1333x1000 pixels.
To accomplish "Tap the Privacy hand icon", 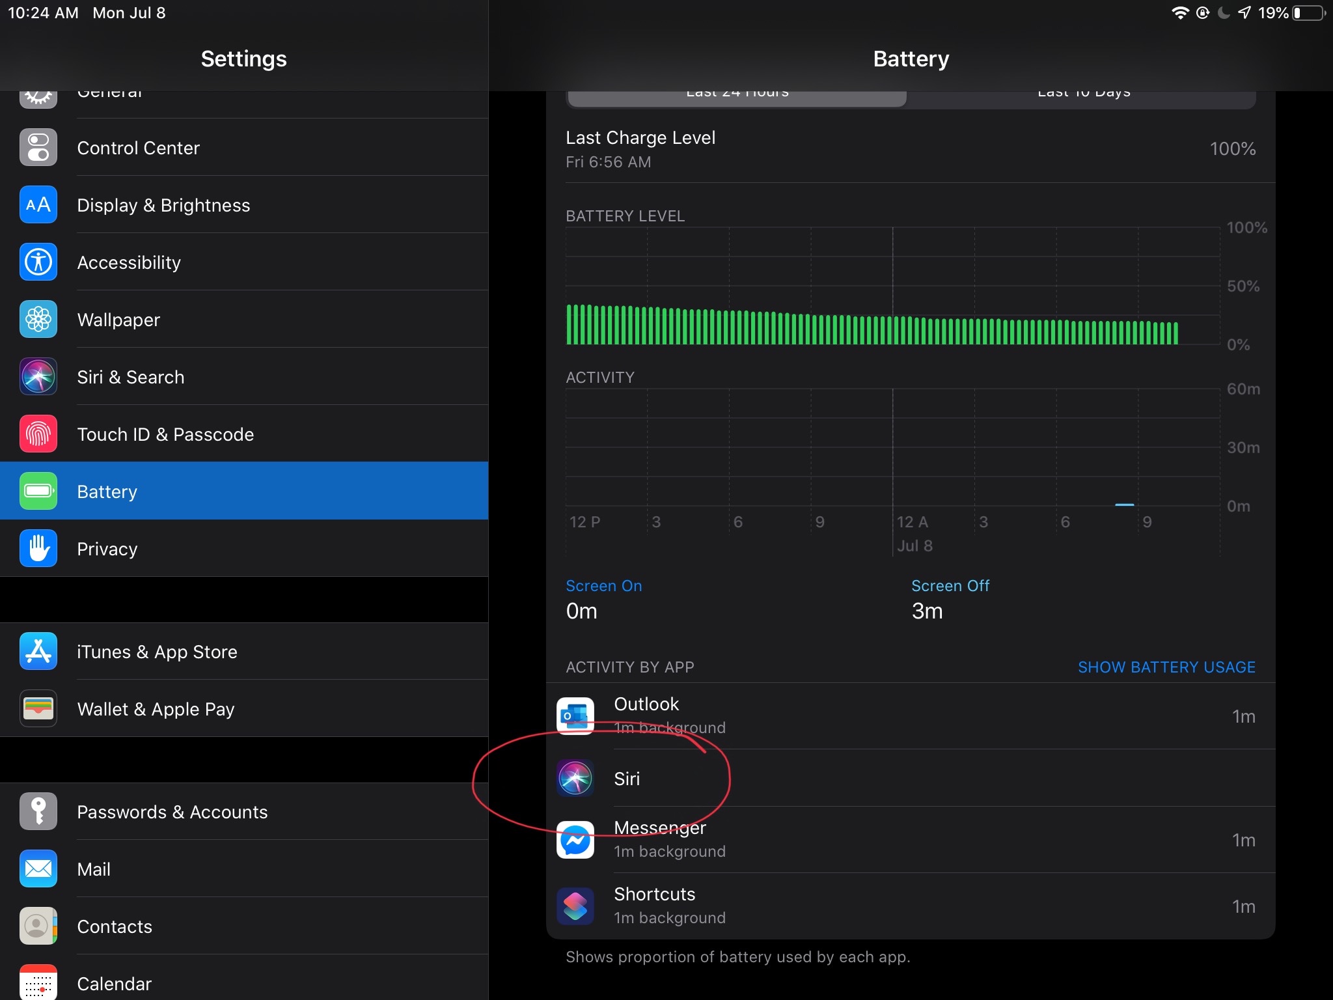I will [38, 549].
